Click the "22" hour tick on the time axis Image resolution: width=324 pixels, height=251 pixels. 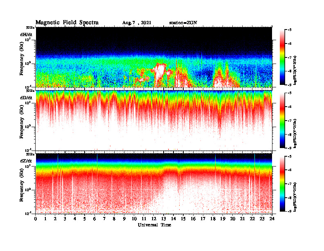click(x=252, y=219)
